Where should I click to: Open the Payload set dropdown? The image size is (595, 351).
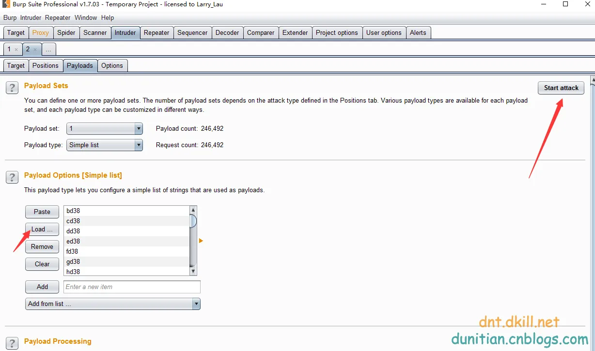pyautogui.click(x=105, y=129)
